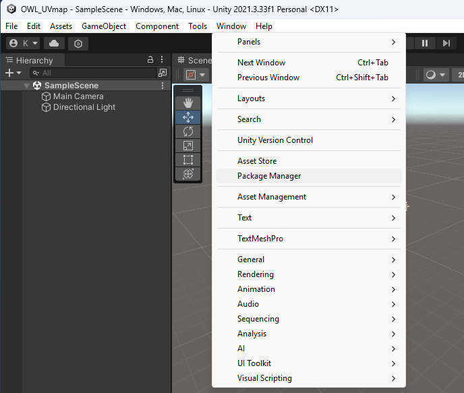The image size is (464, 393).
Task: Toggle the Hierarchy panel lock
Action: coord(150,59)
